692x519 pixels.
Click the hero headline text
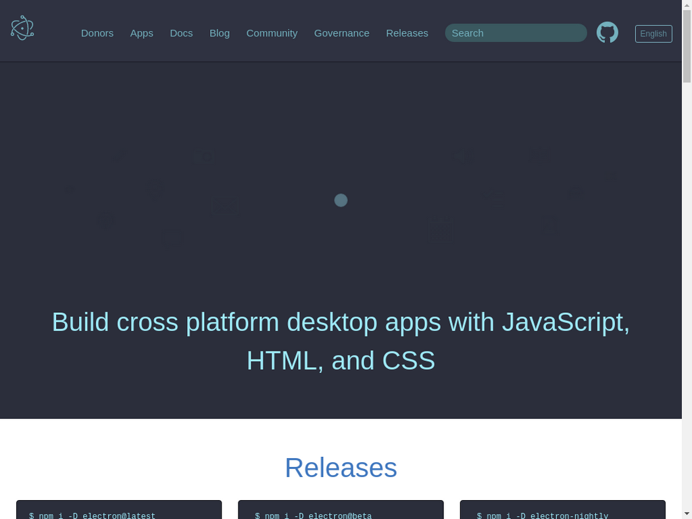pos(341,341)
